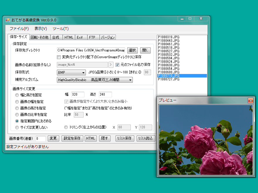The width and height of the screenshot is (258, 193).
Task: Minimize the おてがる画像変換 window
Action: (x=182, y=19)
